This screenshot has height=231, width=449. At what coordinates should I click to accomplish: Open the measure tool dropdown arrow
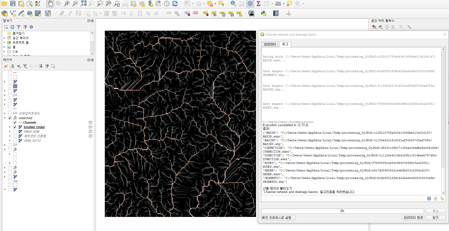pyautogui.click(x=284, y=4)
